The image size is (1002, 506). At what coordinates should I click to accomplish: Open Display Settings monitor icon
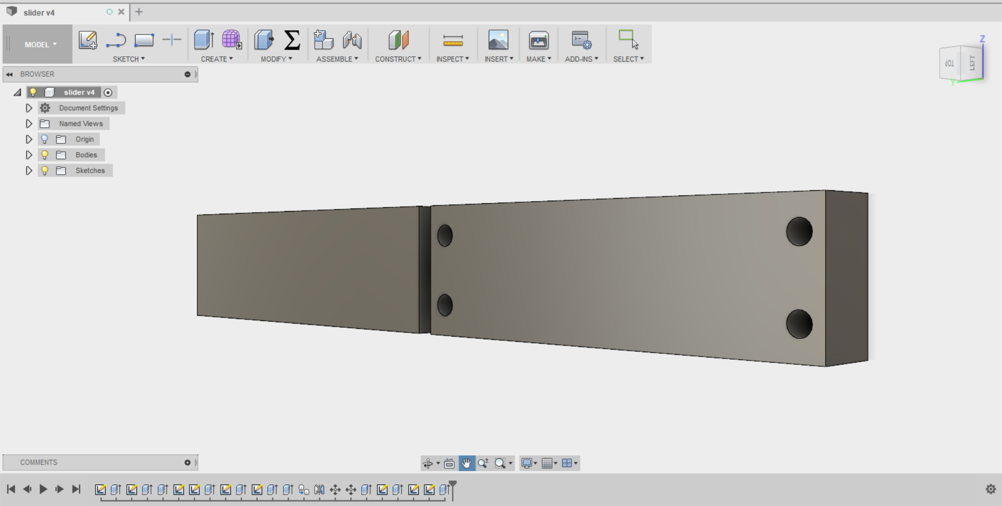click(x=527, y=463)
